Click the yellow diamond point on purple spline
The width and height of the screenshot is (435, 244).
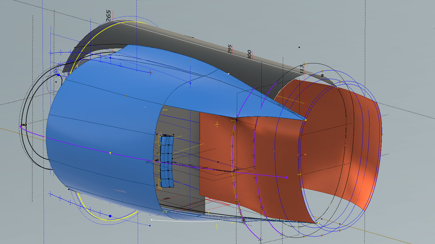coord(110,153)
